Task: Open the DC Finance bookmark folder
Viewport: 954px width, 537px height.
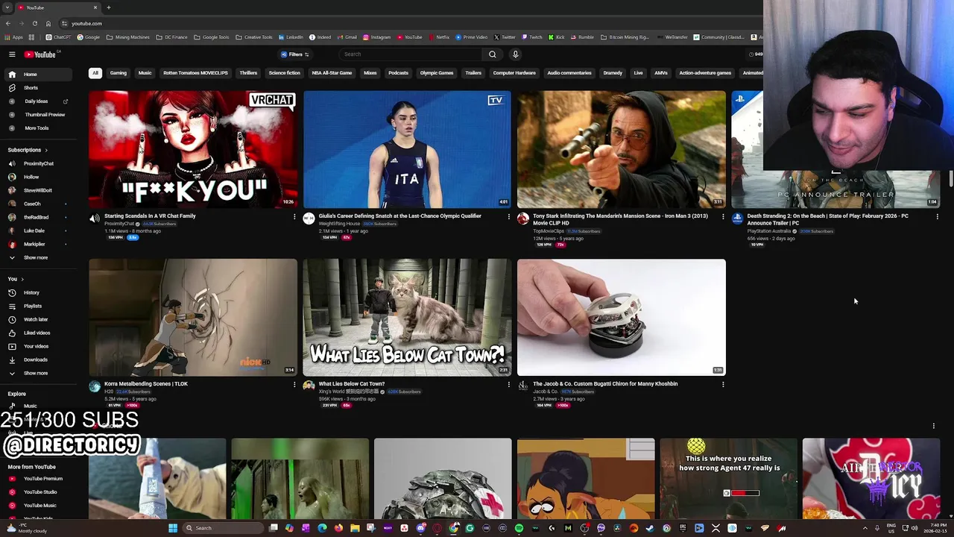Action: [173, 37]
